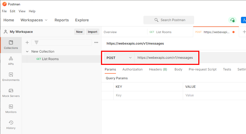
Task: Open the Collections sidebar panel
Action: [x=11, y=45]
